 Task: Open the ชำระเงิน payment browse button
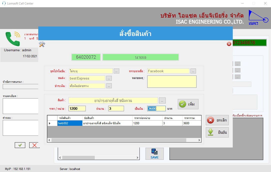click(x=109, y=86)
